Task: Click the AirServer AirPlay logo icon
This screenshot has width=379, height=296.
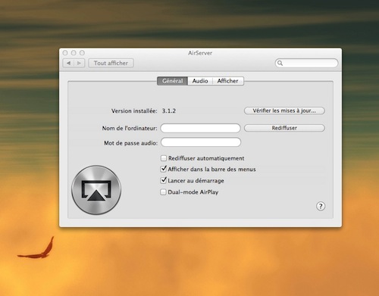Action: click(x=96, y=190)
